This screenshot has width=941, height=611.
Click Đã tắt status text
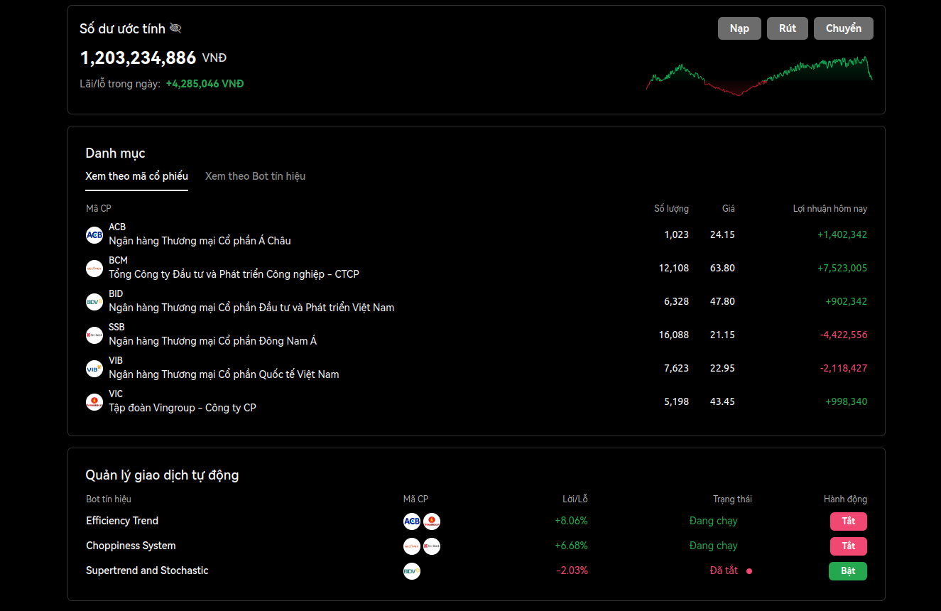[x=724, y=571]
